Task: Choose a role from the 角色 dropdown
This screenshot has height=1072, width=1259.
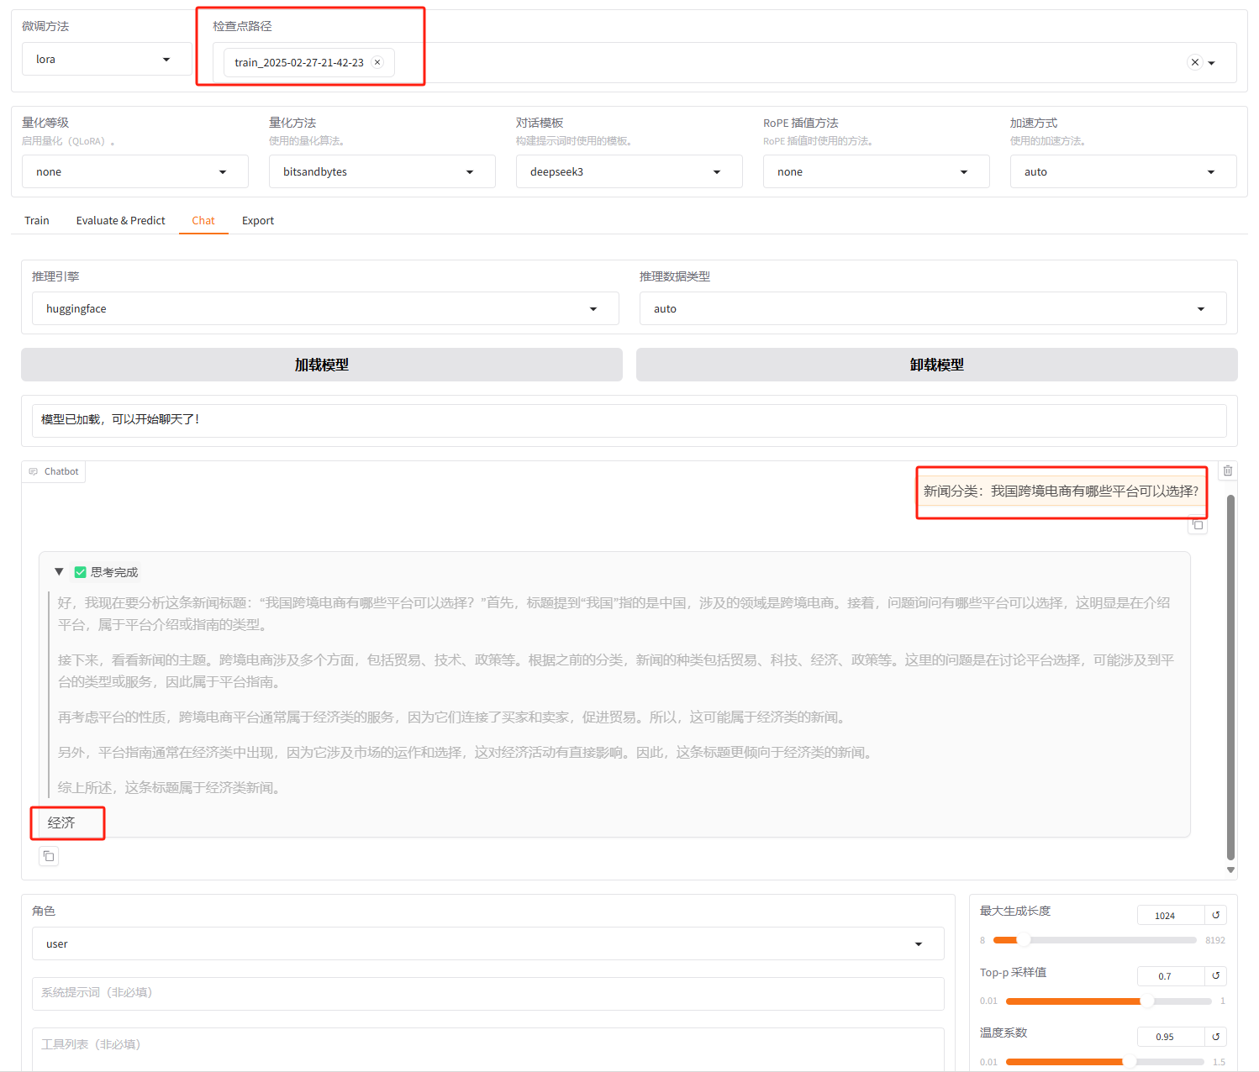Action: (487, 943)
